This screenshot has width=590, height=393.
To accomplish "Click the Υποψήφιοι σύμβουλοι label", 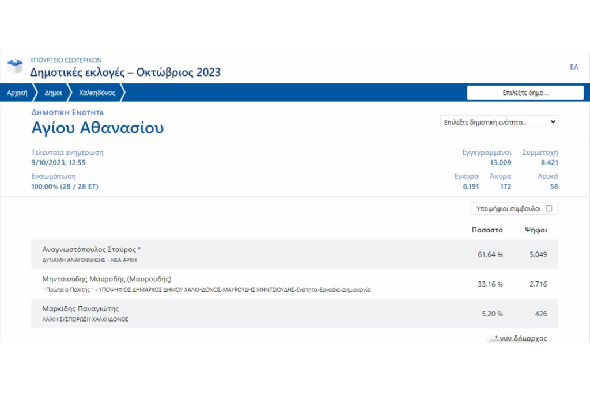I will point(508,208).
